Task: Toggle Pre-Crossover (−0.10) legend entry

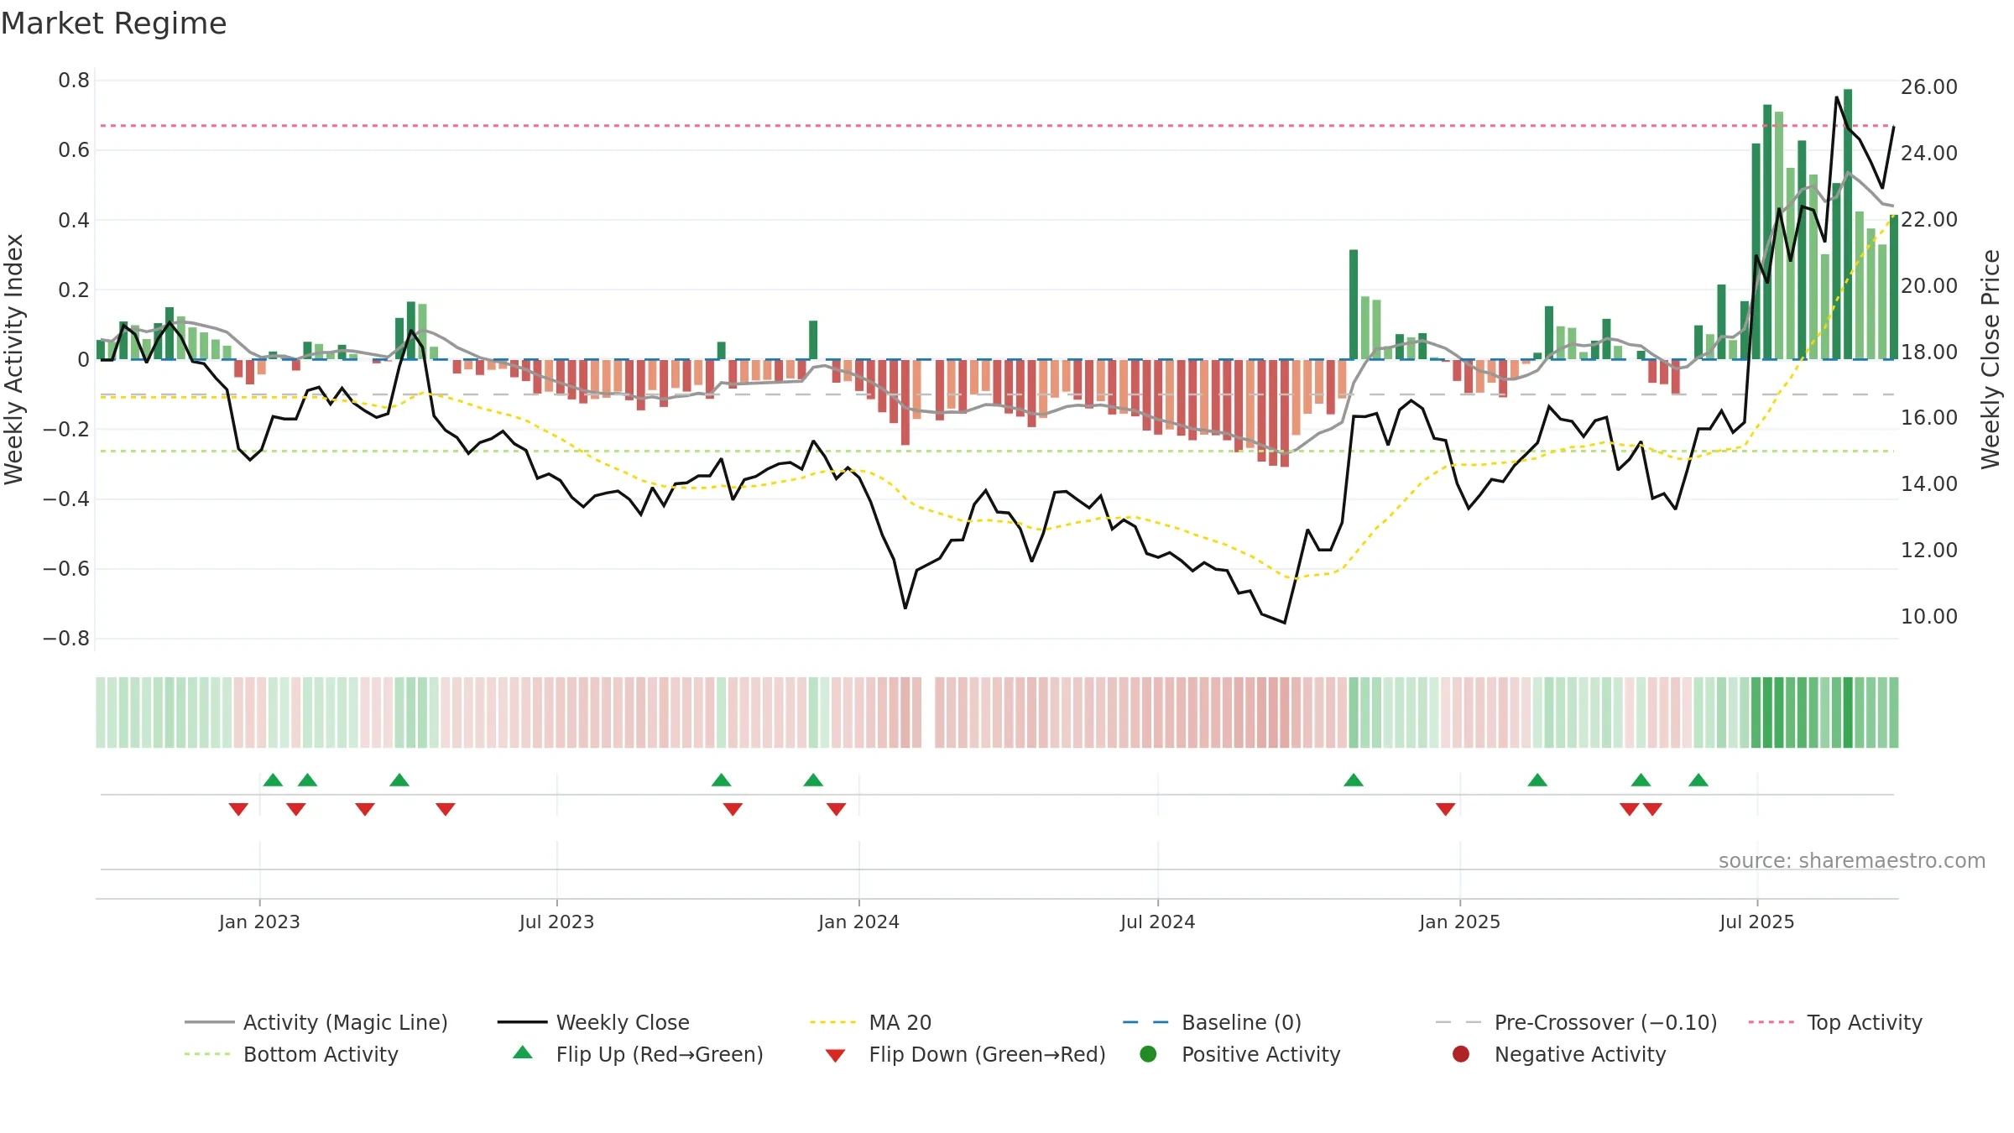Action: (1576, 1022)
